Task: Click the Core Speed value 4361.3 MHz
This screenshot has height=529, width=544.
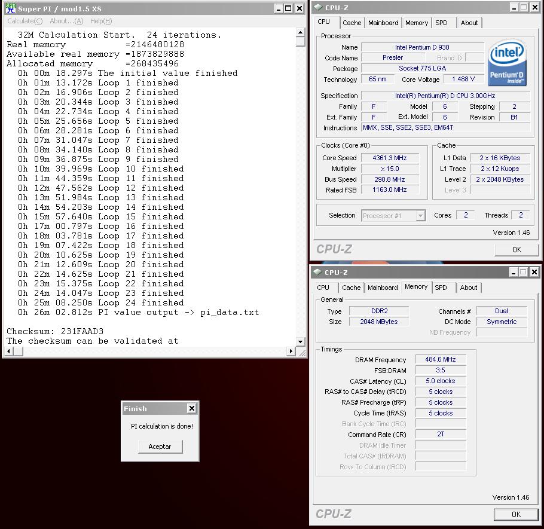Action: (x=390, y=158)
